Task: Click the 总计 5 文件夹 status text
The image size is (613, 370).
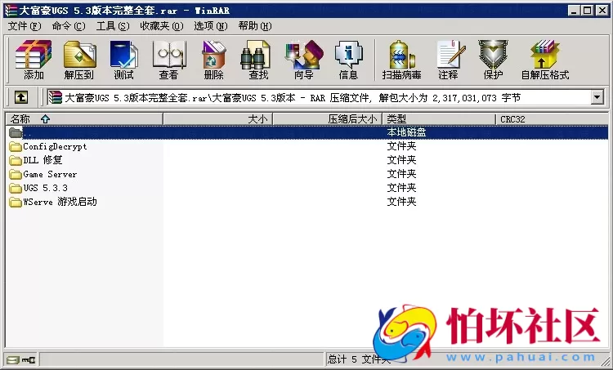Action: click(x=359, y=359)
